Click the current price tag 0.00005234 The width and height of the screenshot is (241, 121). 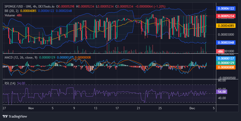226,16
